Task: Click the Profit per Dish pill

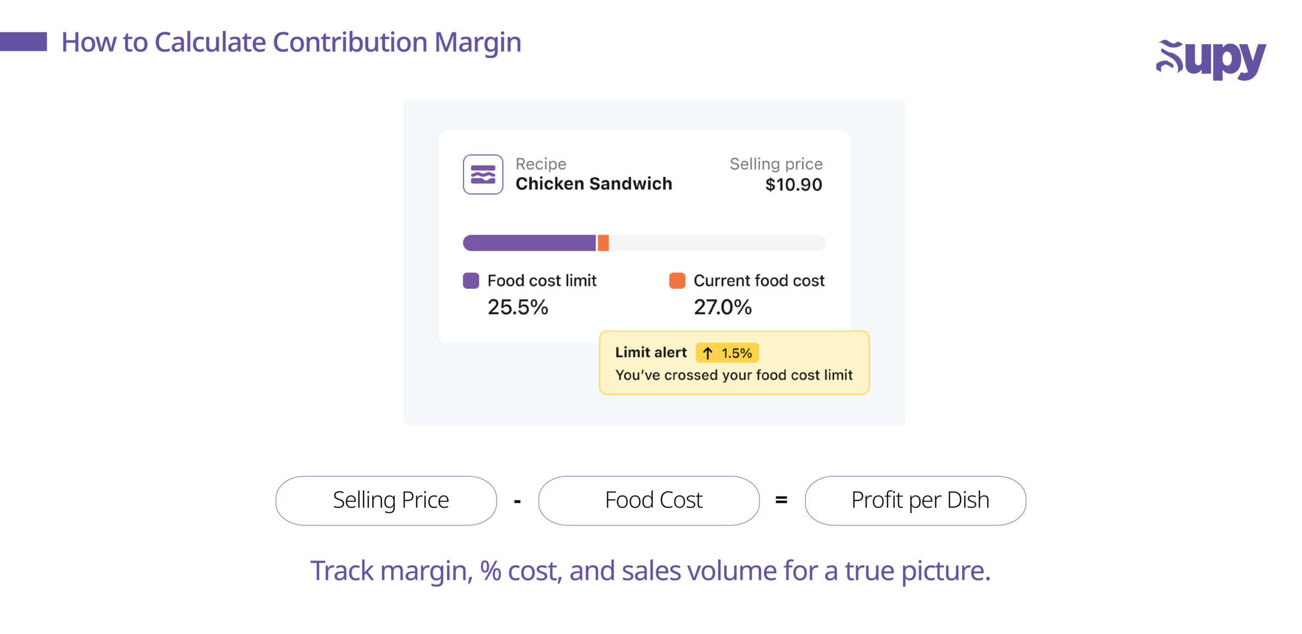Action: pos(915,500)
